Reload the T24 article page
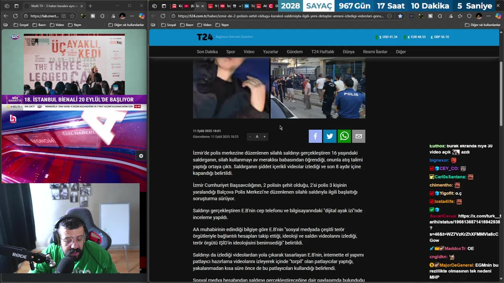 click(163, 16)
